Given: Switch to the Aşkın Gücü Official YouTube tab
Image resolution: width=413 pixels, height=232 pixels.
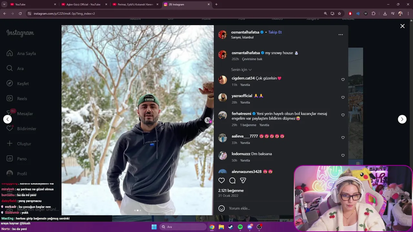Looking at the screenshot, I should tap(84, 5).
